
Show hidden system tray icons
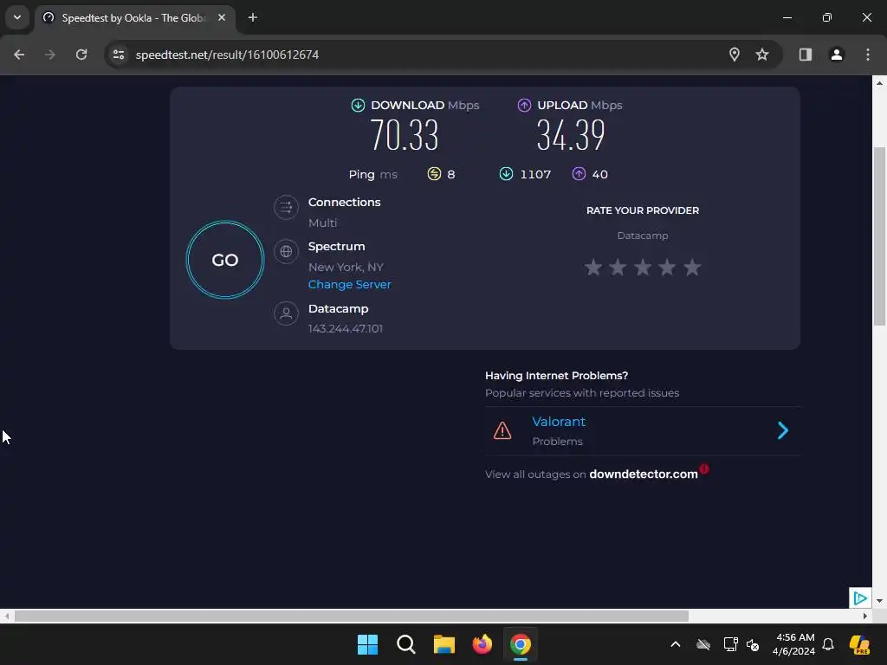click(x=676, y=644)
